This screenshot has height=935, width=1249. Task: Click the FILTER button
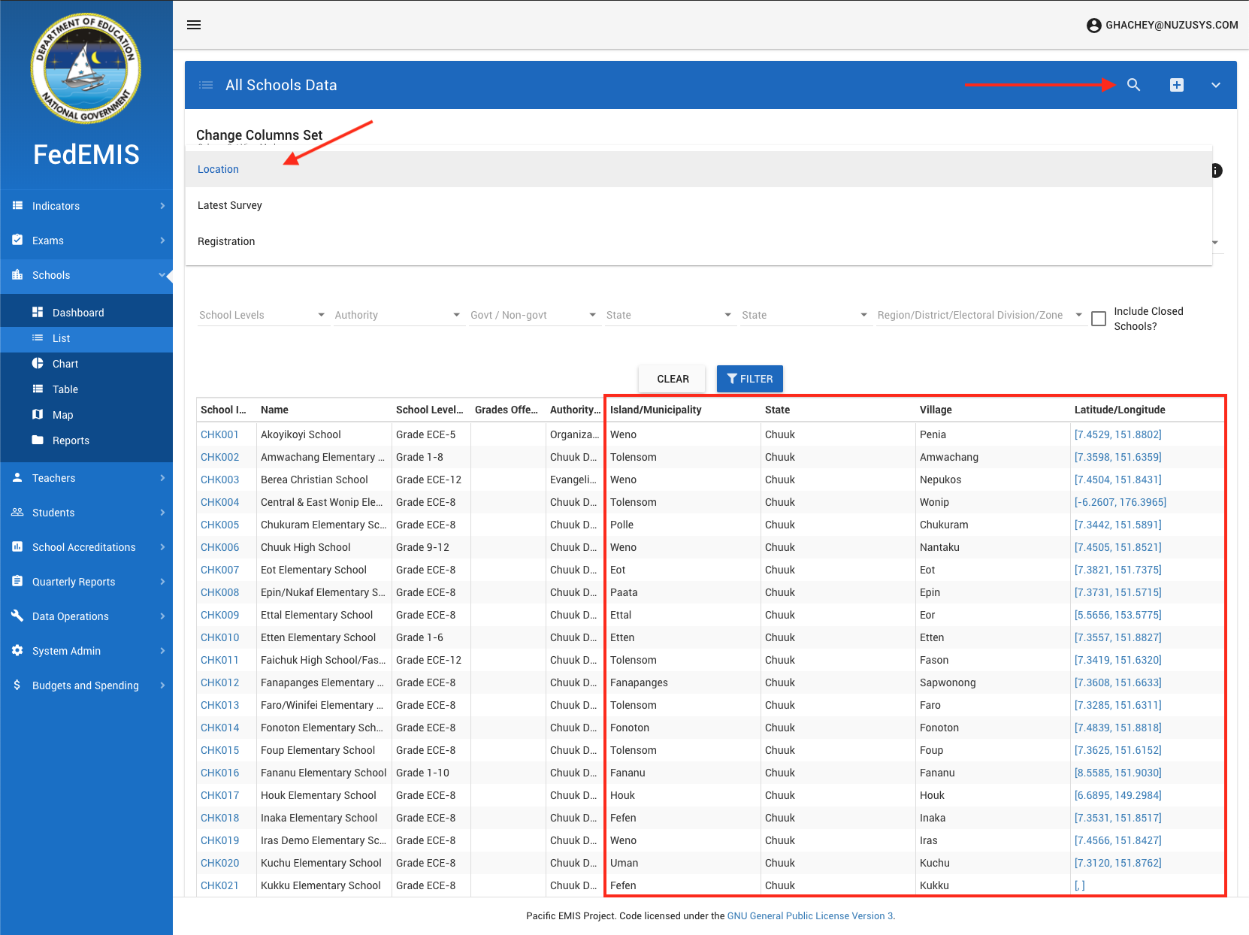click(749, 379)
